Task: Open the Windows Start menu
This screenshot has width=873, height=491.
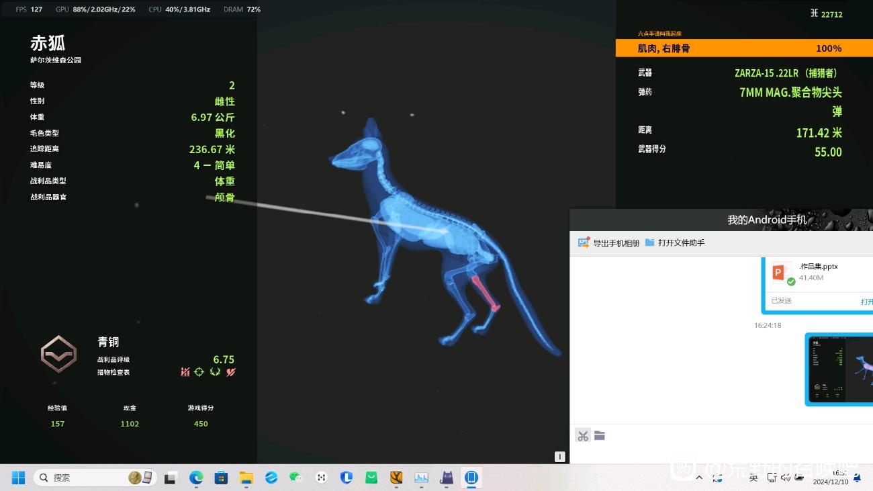Action: (x=18, y=478)
